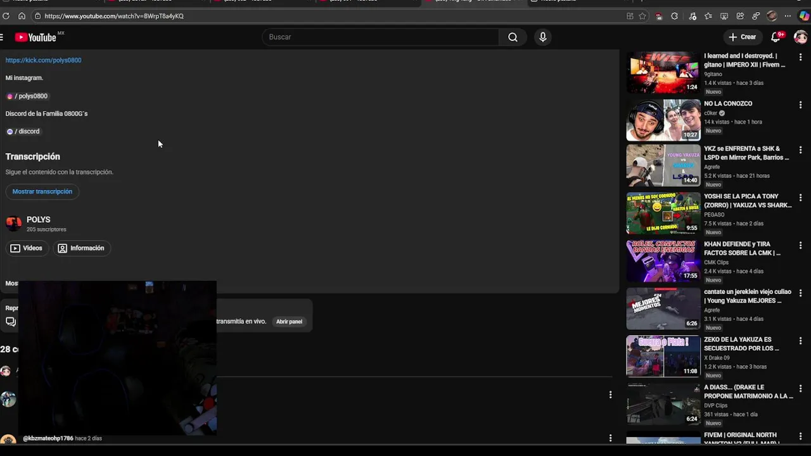Click the Buscar search field
Image resolution: width=811 pixels, height=456 pixels.
[381, 37]
